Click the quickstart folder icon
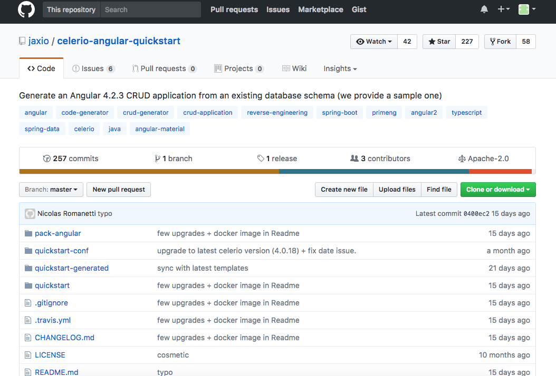This screenshot has height=376, width=556. click(x=28, y=285)
